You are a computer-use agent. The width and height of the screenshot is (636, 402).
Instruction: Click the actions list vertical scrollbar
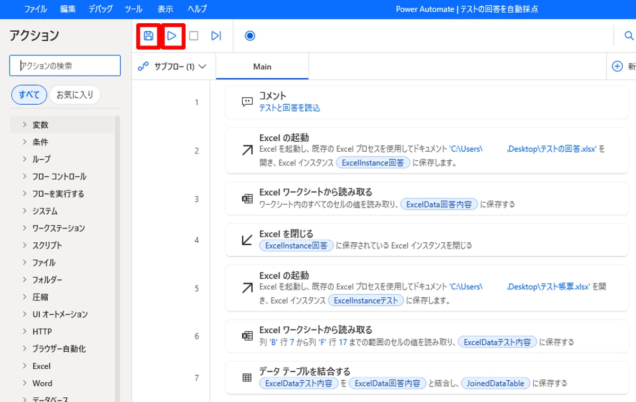(117, 259)
